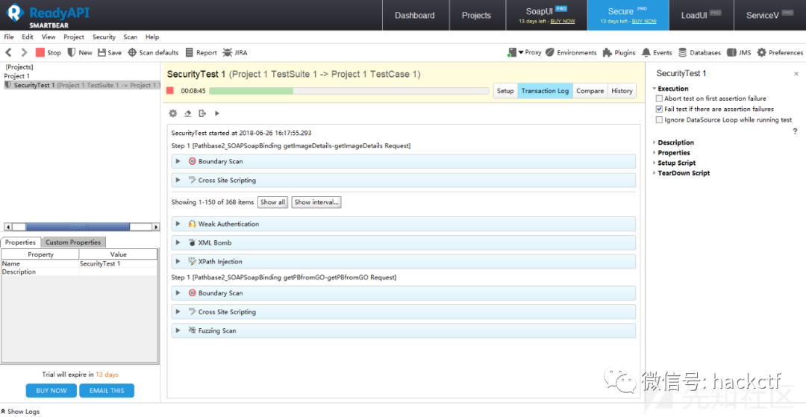806x417 pixels.
Task: Uncheck Fail test if assertion failures
Action: coord(659,109)
